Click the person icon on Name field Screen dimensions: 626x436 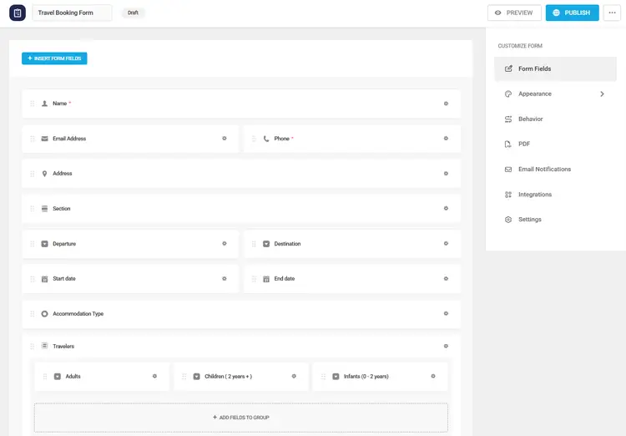45,104
